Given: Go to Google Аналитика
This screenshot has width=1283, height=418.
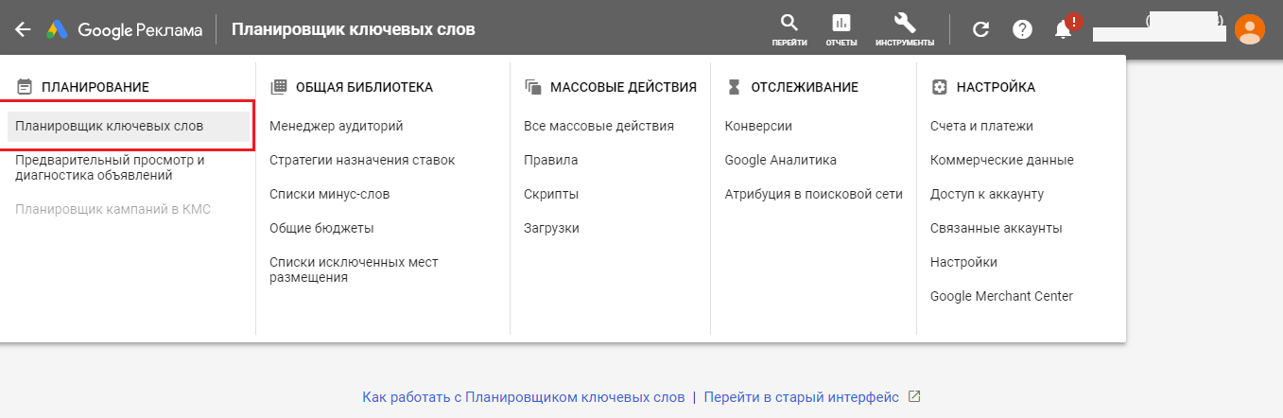Looking at the screenshot, I should point(781,160).
